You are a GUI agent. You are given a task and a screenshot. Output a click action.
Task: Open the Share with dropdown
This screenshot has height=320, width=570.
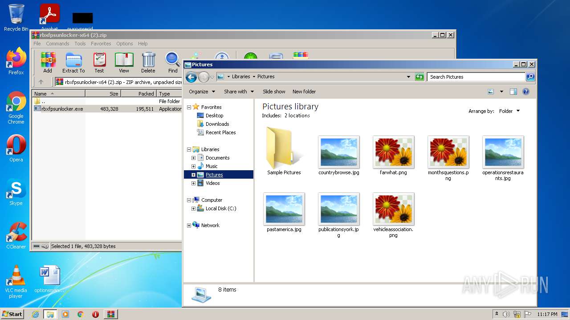[239, 92]
